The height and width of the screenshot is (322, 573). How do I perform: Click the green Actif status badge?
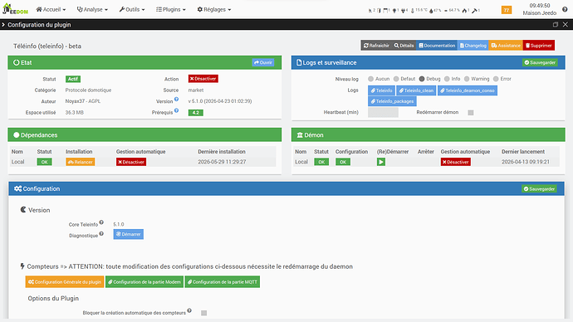[73, 79]
